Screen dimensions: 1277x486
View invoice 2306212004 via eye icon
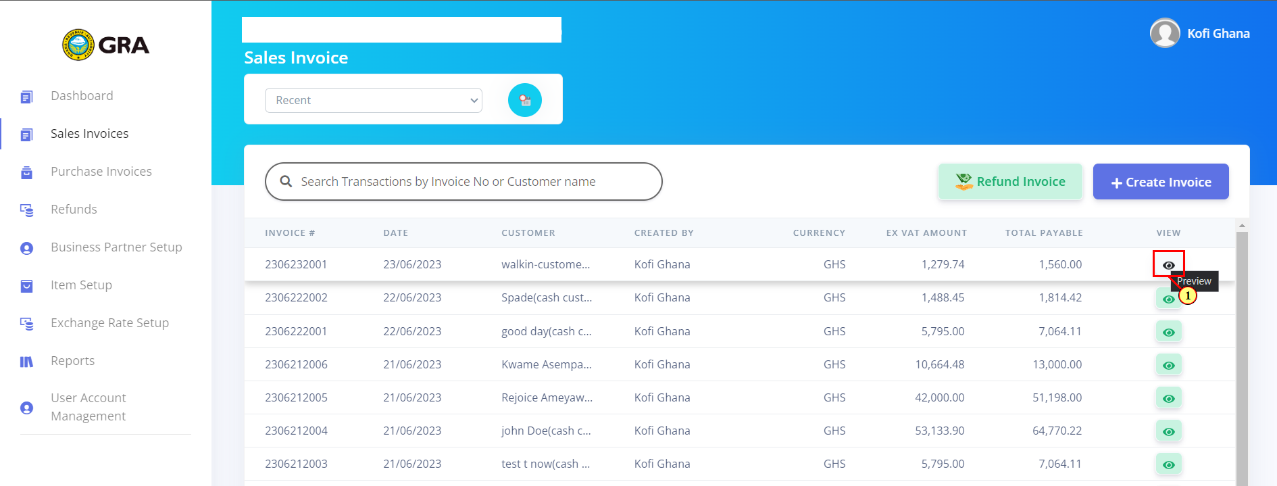(1168, 431)
